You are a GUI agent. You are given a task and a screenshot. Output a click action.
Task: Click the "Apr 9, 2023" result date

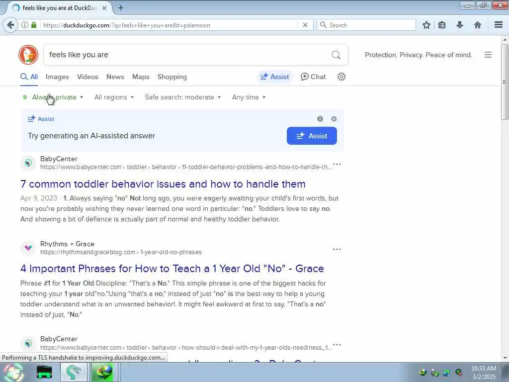(x=39, y=198)
